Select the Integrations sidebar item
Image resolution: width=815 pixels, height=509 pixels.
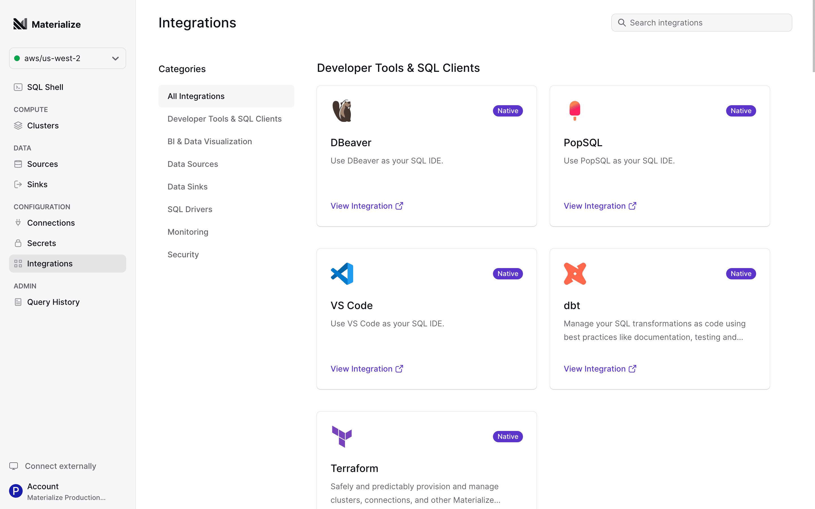[67, 264]
